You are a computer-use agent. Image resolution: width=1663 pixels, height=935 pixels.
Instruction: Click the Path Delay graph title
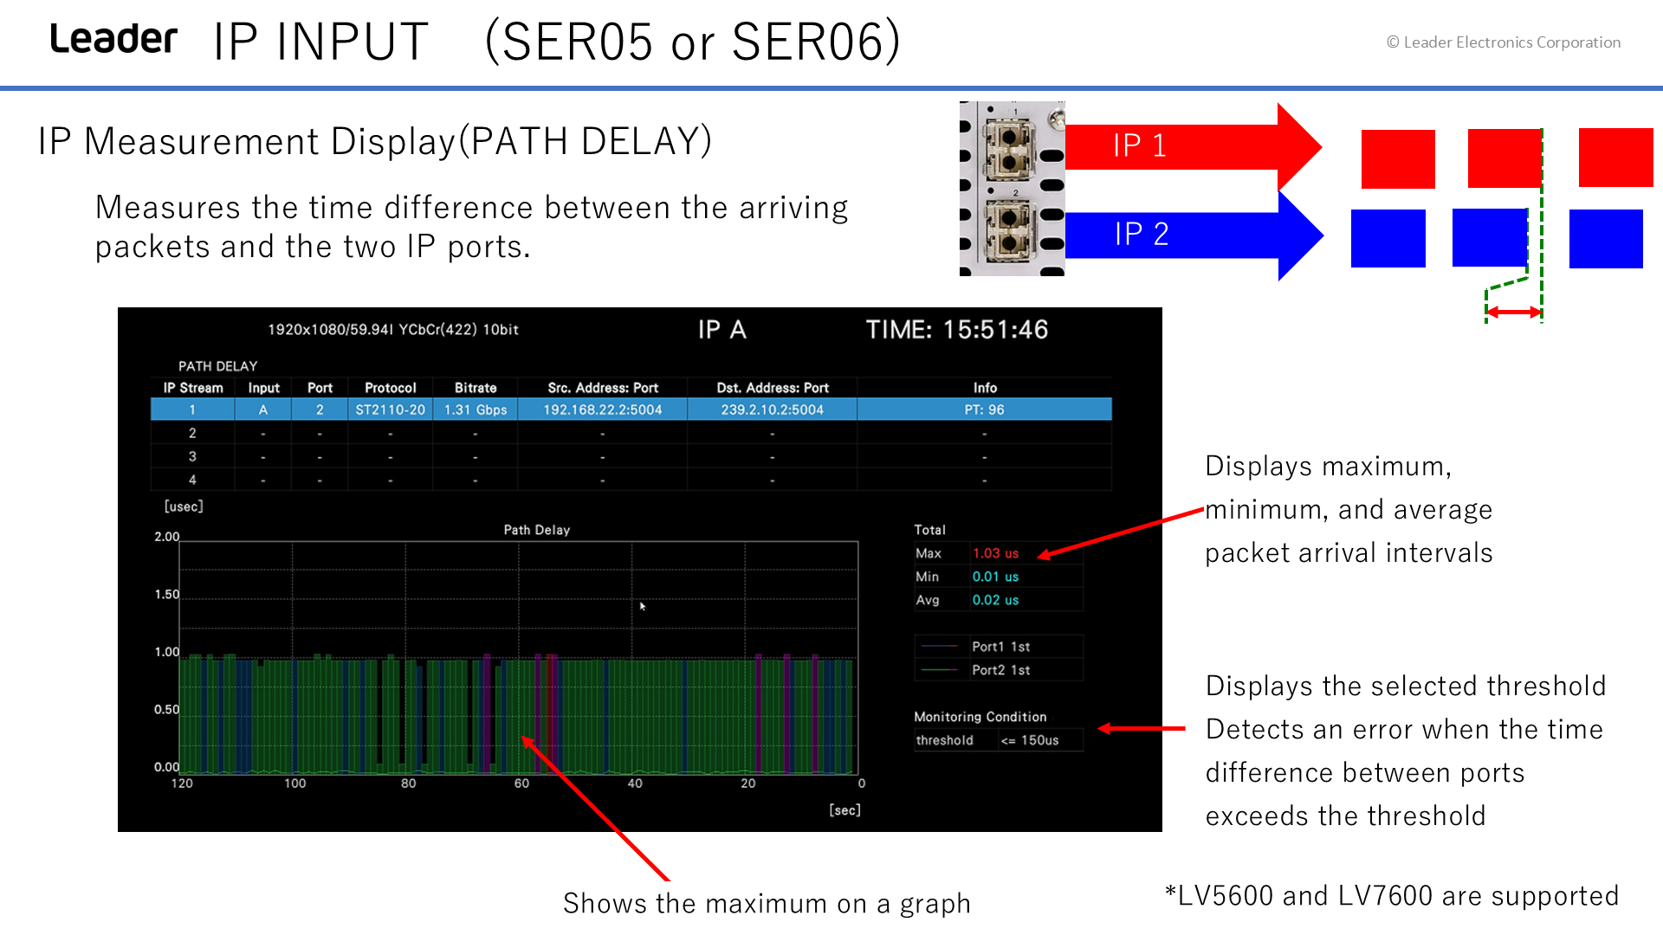click(x=537, y=530)
